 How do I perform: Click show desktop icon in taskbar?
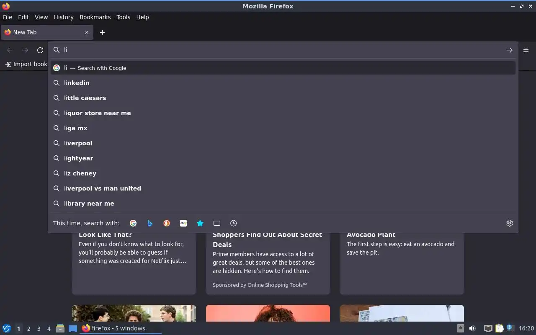coord(73,328)
